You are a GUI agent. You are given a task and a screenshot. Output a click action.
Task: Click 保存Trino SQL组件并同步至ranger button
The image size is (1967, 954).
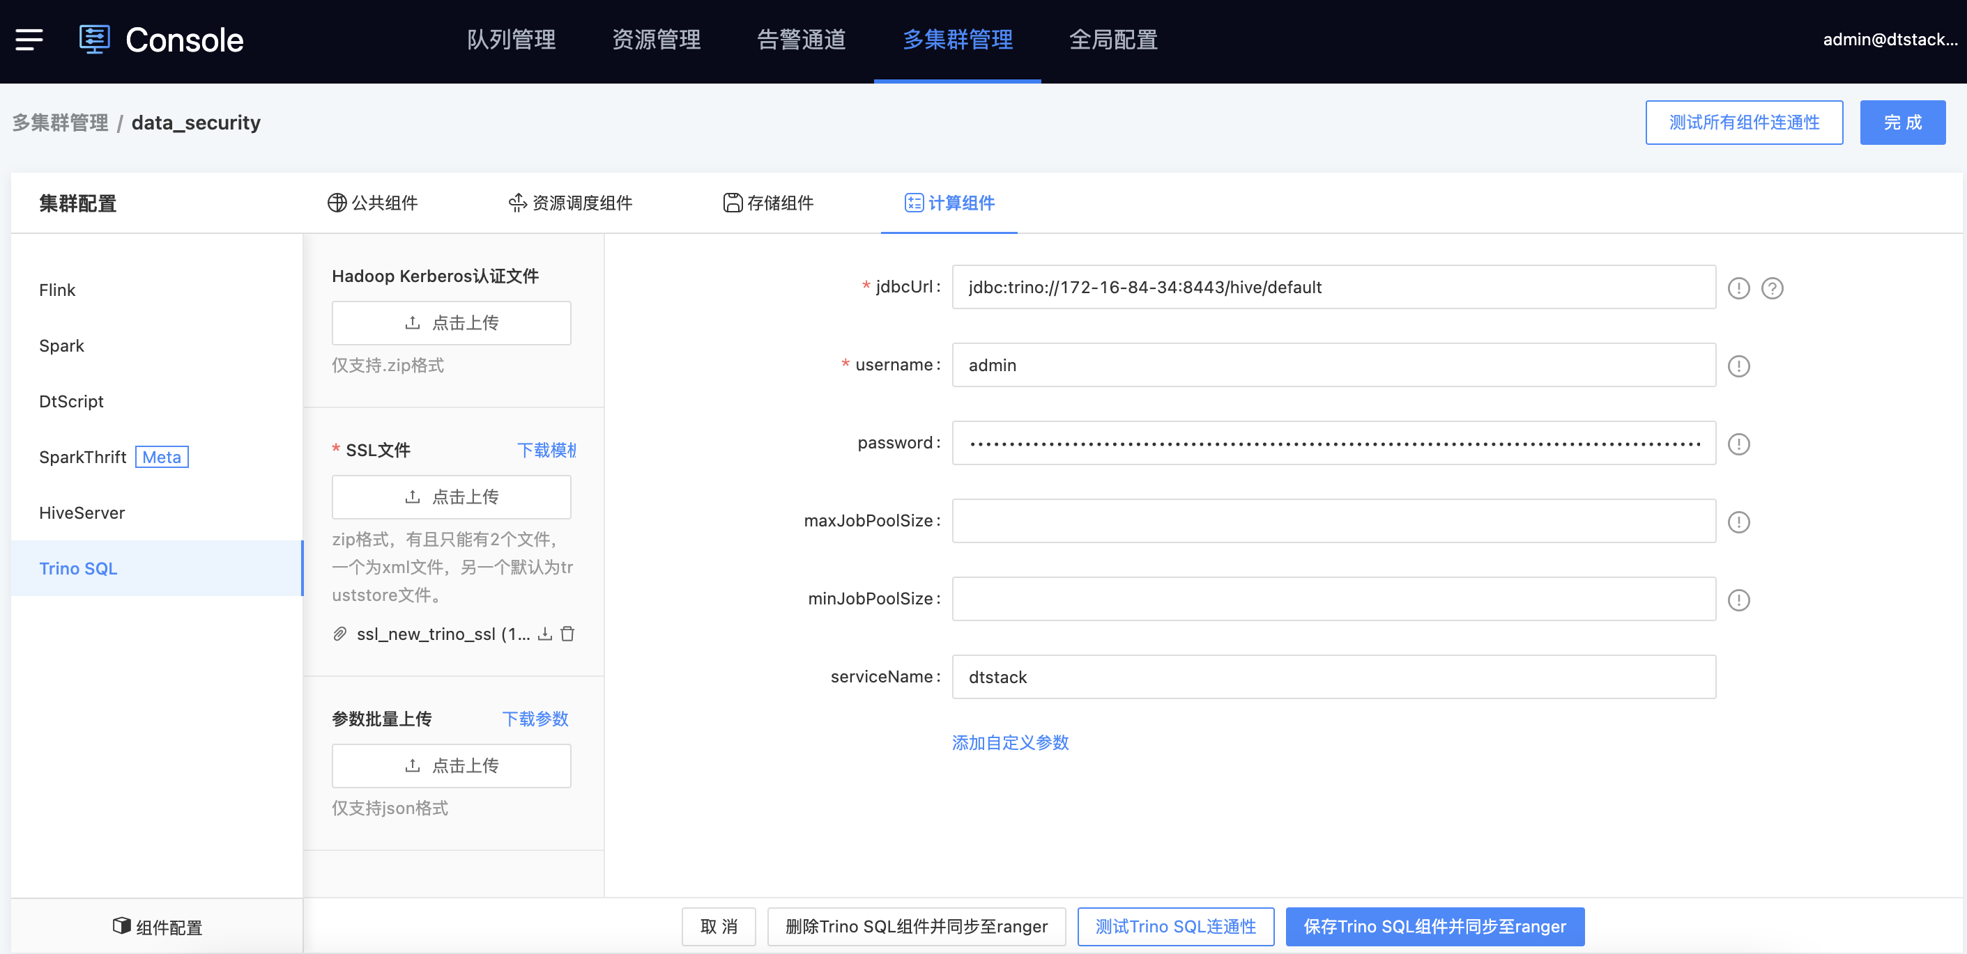click(x=1434, y=925)
